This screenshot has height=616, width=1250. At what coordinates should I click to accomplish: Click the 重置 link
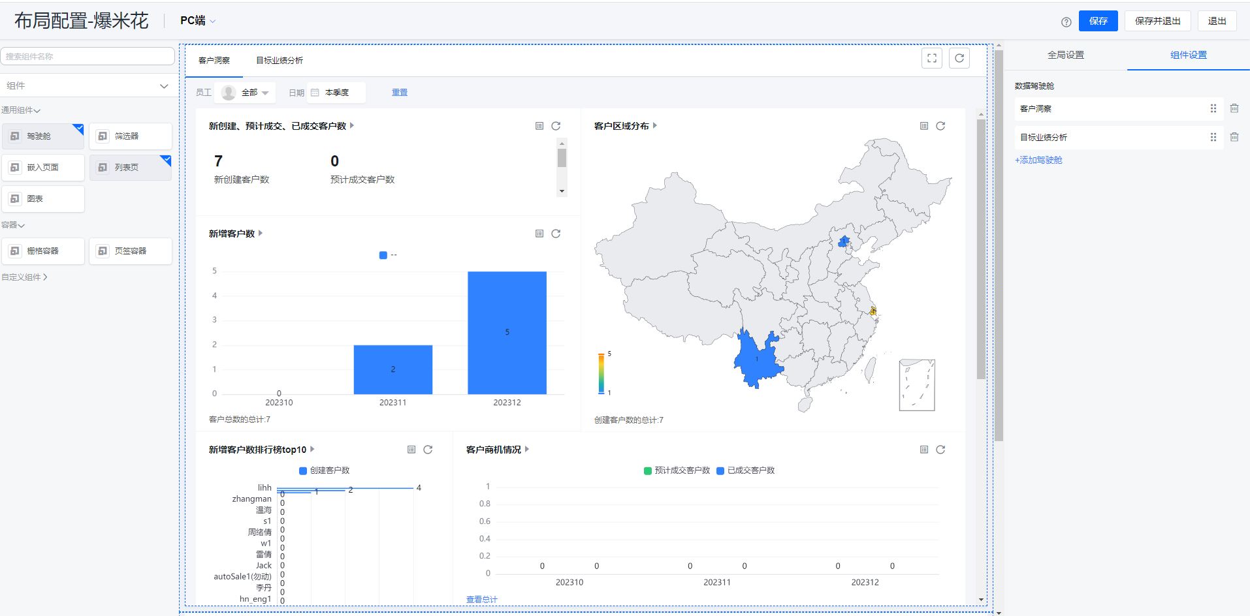(400, 93)
